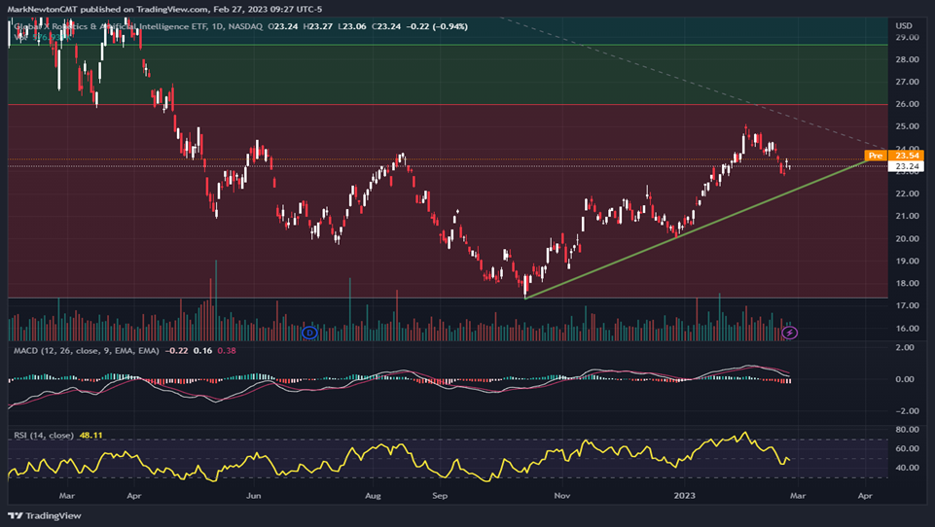Click the MACD value -0.22 in legend

point(176,351)
